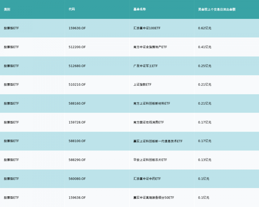Click fund name 南方中证全指房地产ETF
Image resolution: width=259 pixels, height=207 pixels.
point(150,47)
